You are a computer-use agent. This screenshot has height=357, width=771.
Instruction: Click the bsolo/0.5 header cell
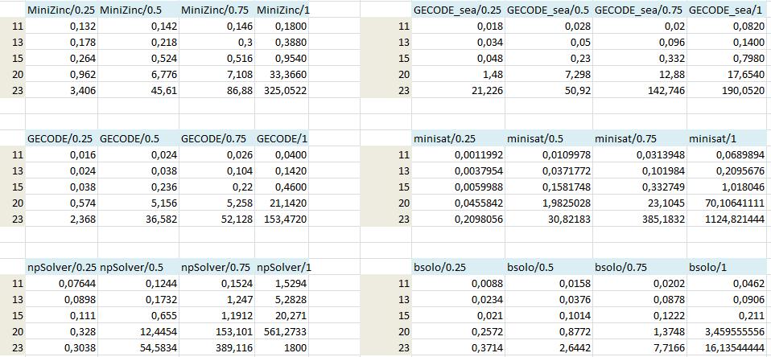pos(549,268)
